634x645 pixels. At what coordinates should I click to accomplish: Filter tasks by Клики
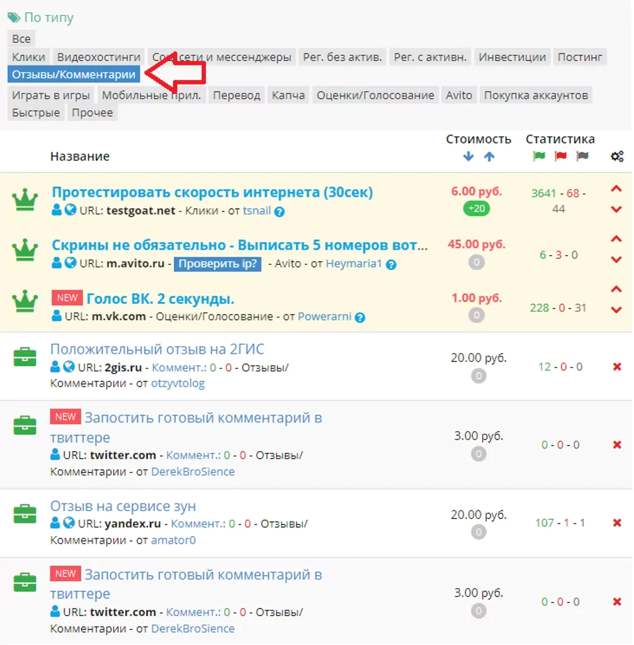pos(28,57)
